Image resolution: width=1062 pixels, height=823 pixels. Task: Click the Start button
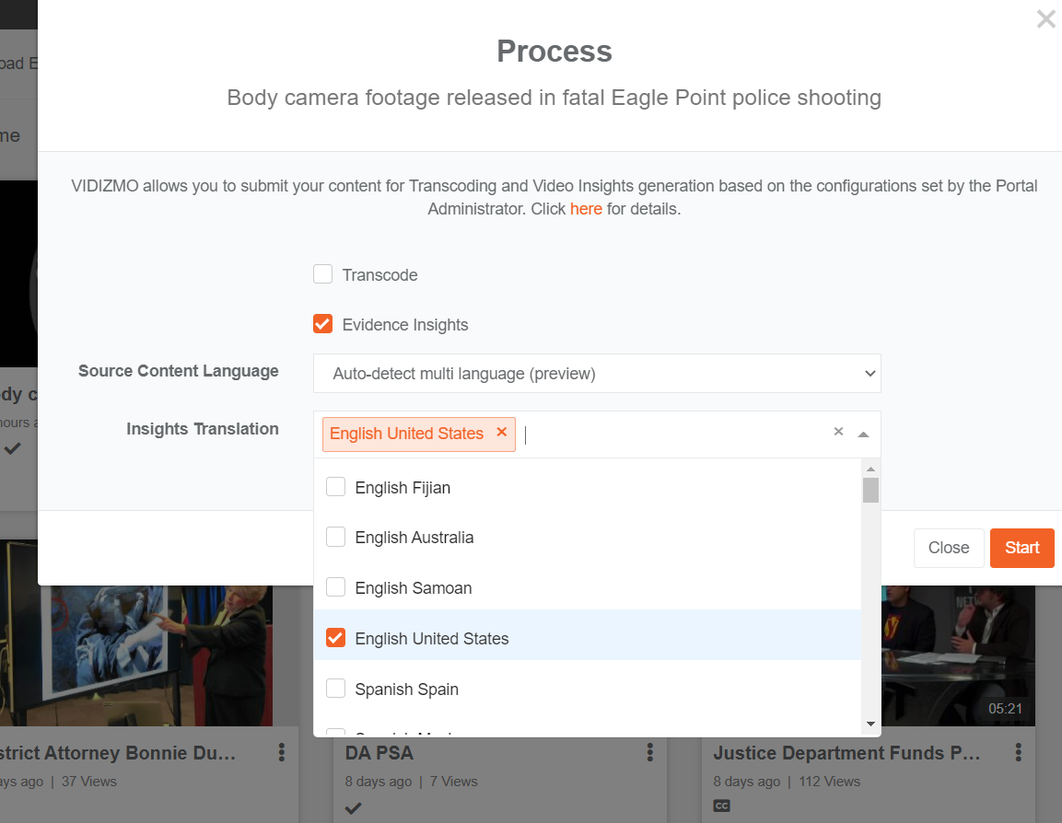[1021, 548]
